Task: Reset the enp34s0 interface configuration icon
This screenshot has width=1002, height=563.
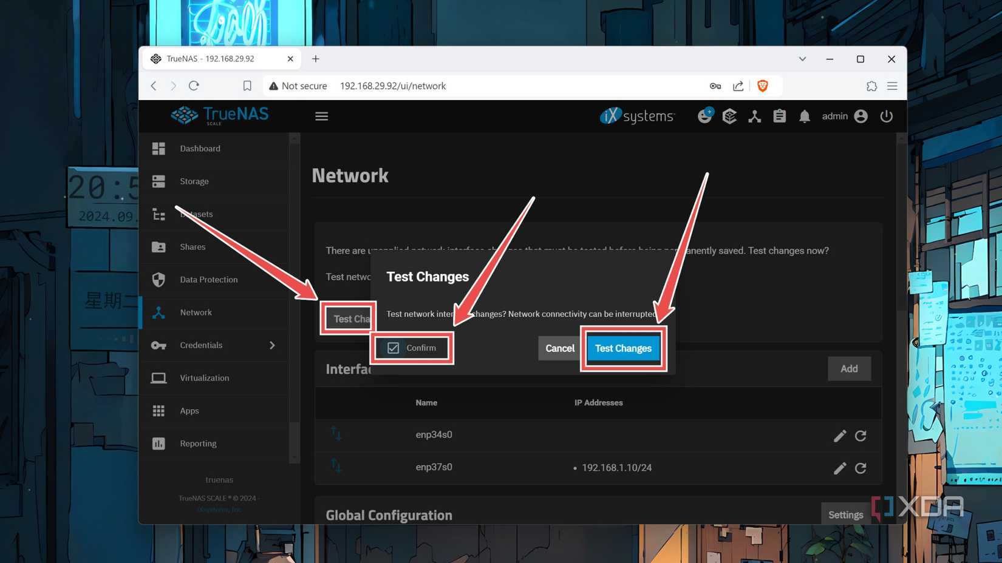Action: (x=861, y=436)
